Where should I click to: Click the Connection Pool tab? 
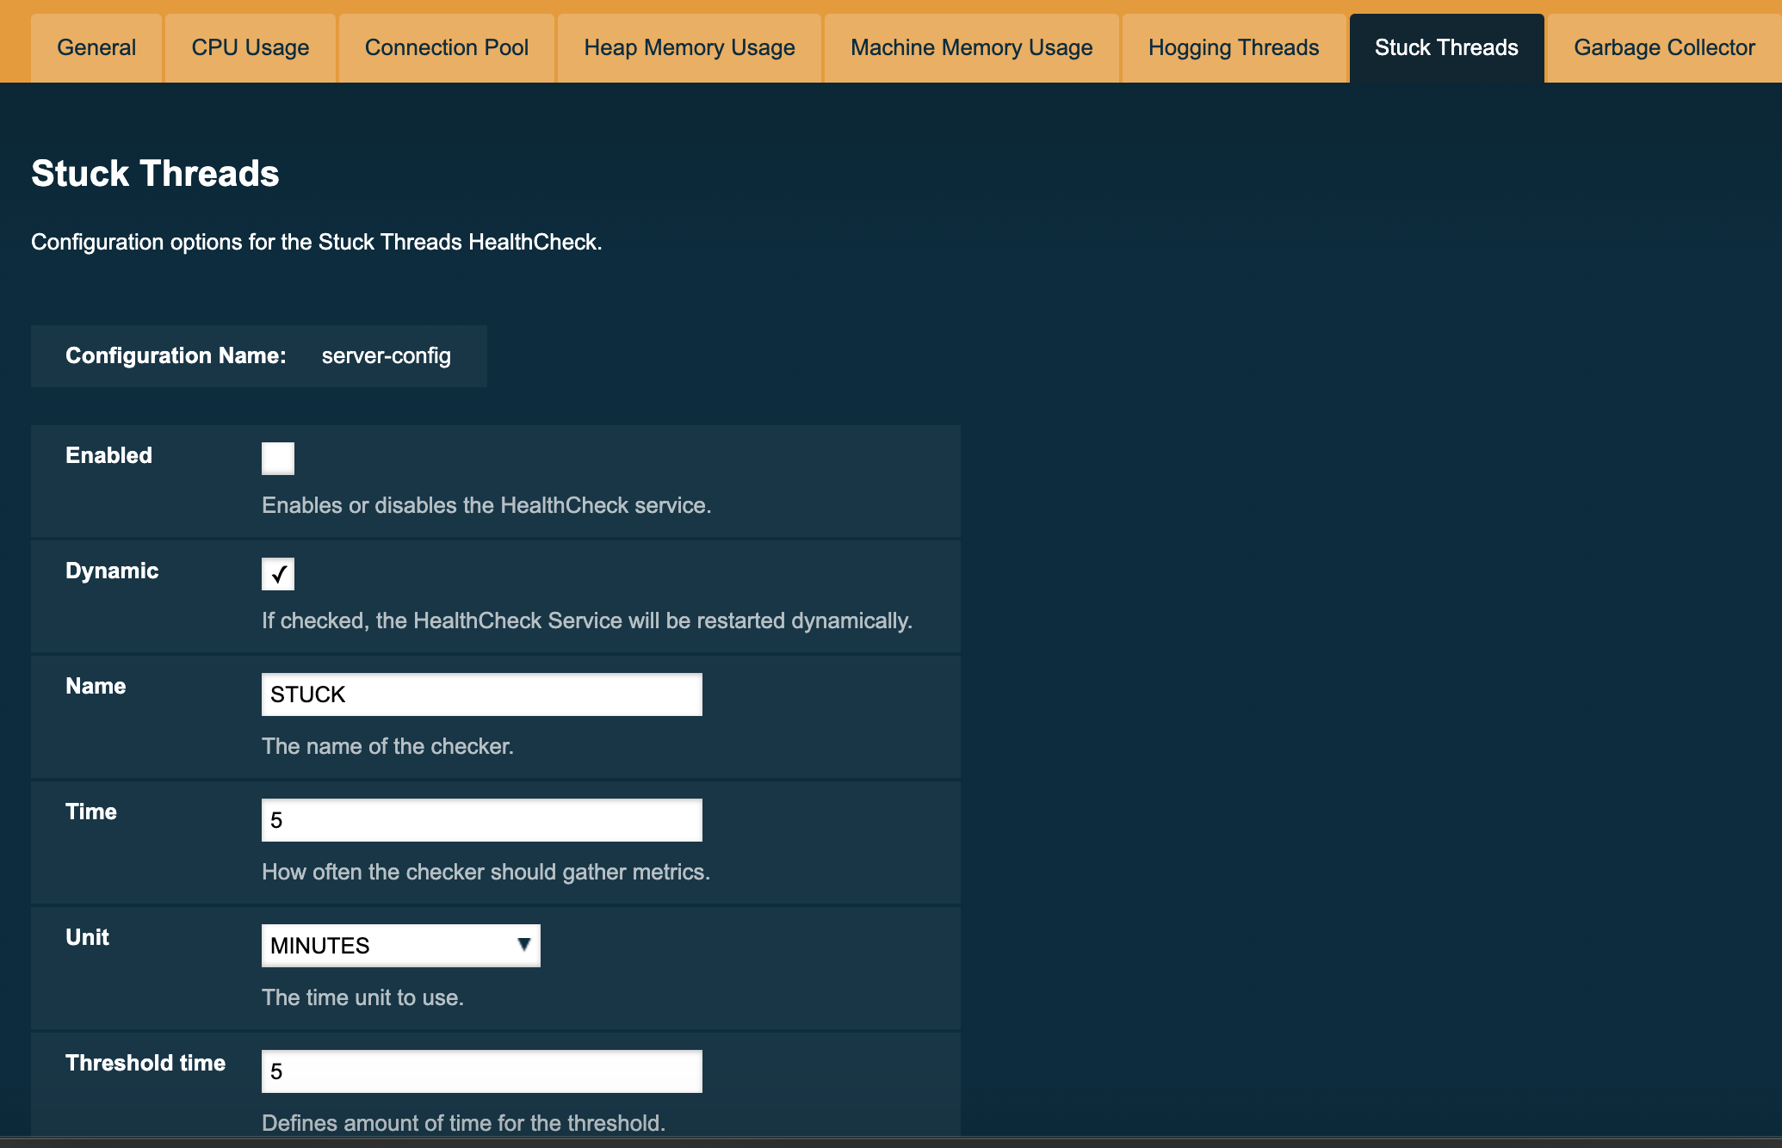[x=447, y=48]
